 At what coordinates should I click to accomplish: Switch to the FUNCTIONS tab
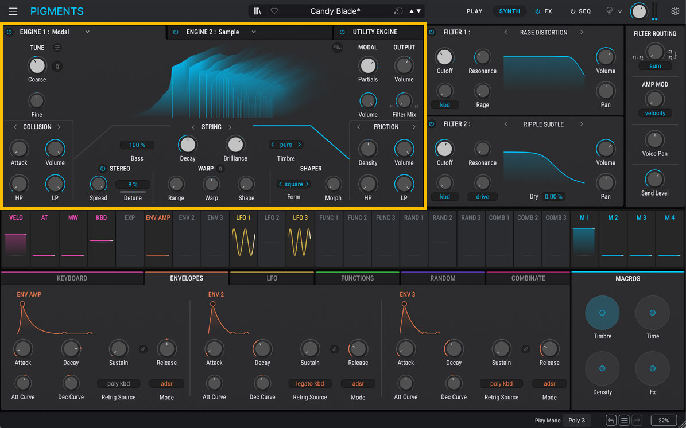click(358, 278)
